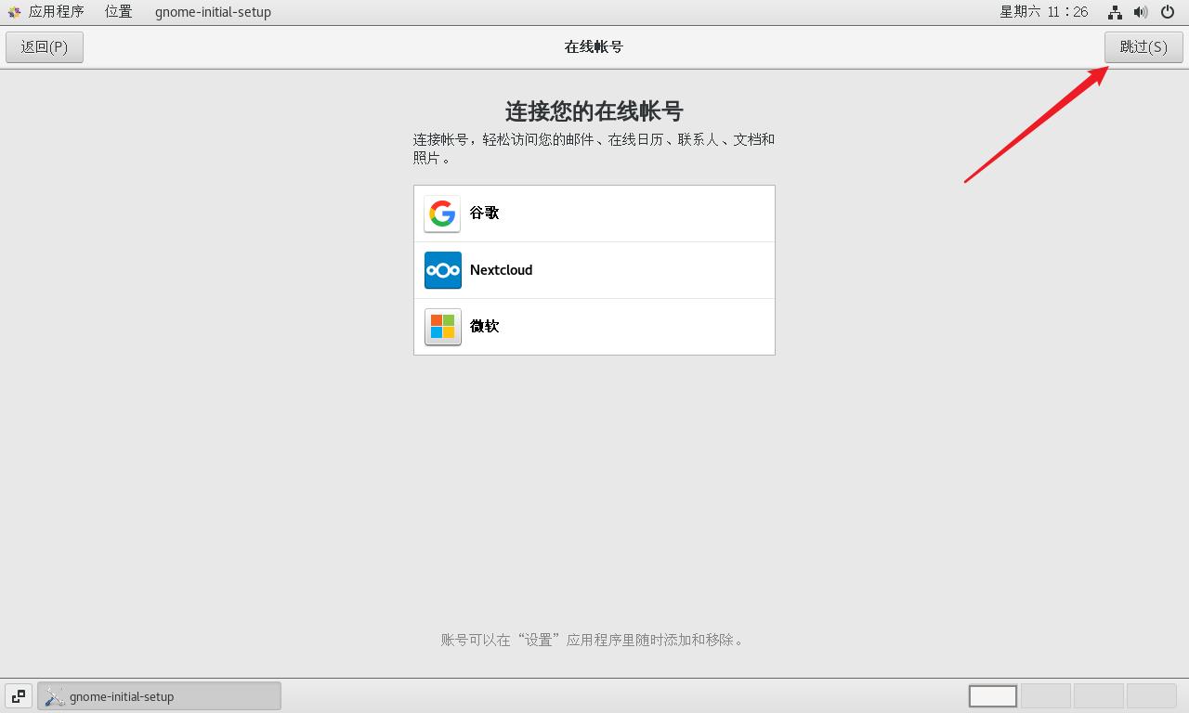
Task: Open the 位置 menu
Action: pyautogui.click(x=119, y=12)
